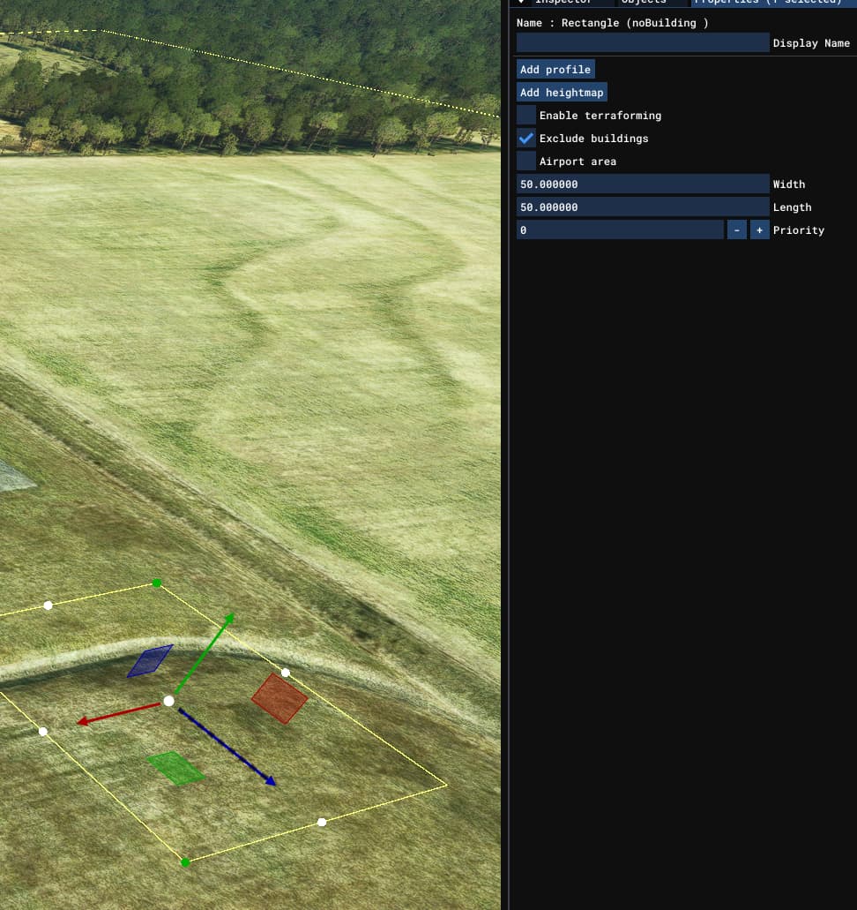The image size is (857, 910).
Task: Increase Priority with the plus button
Action: click(x=760, y=229)
